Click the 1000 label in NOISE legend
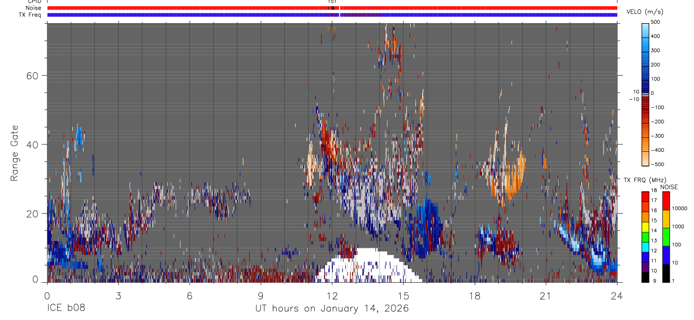 678,227
